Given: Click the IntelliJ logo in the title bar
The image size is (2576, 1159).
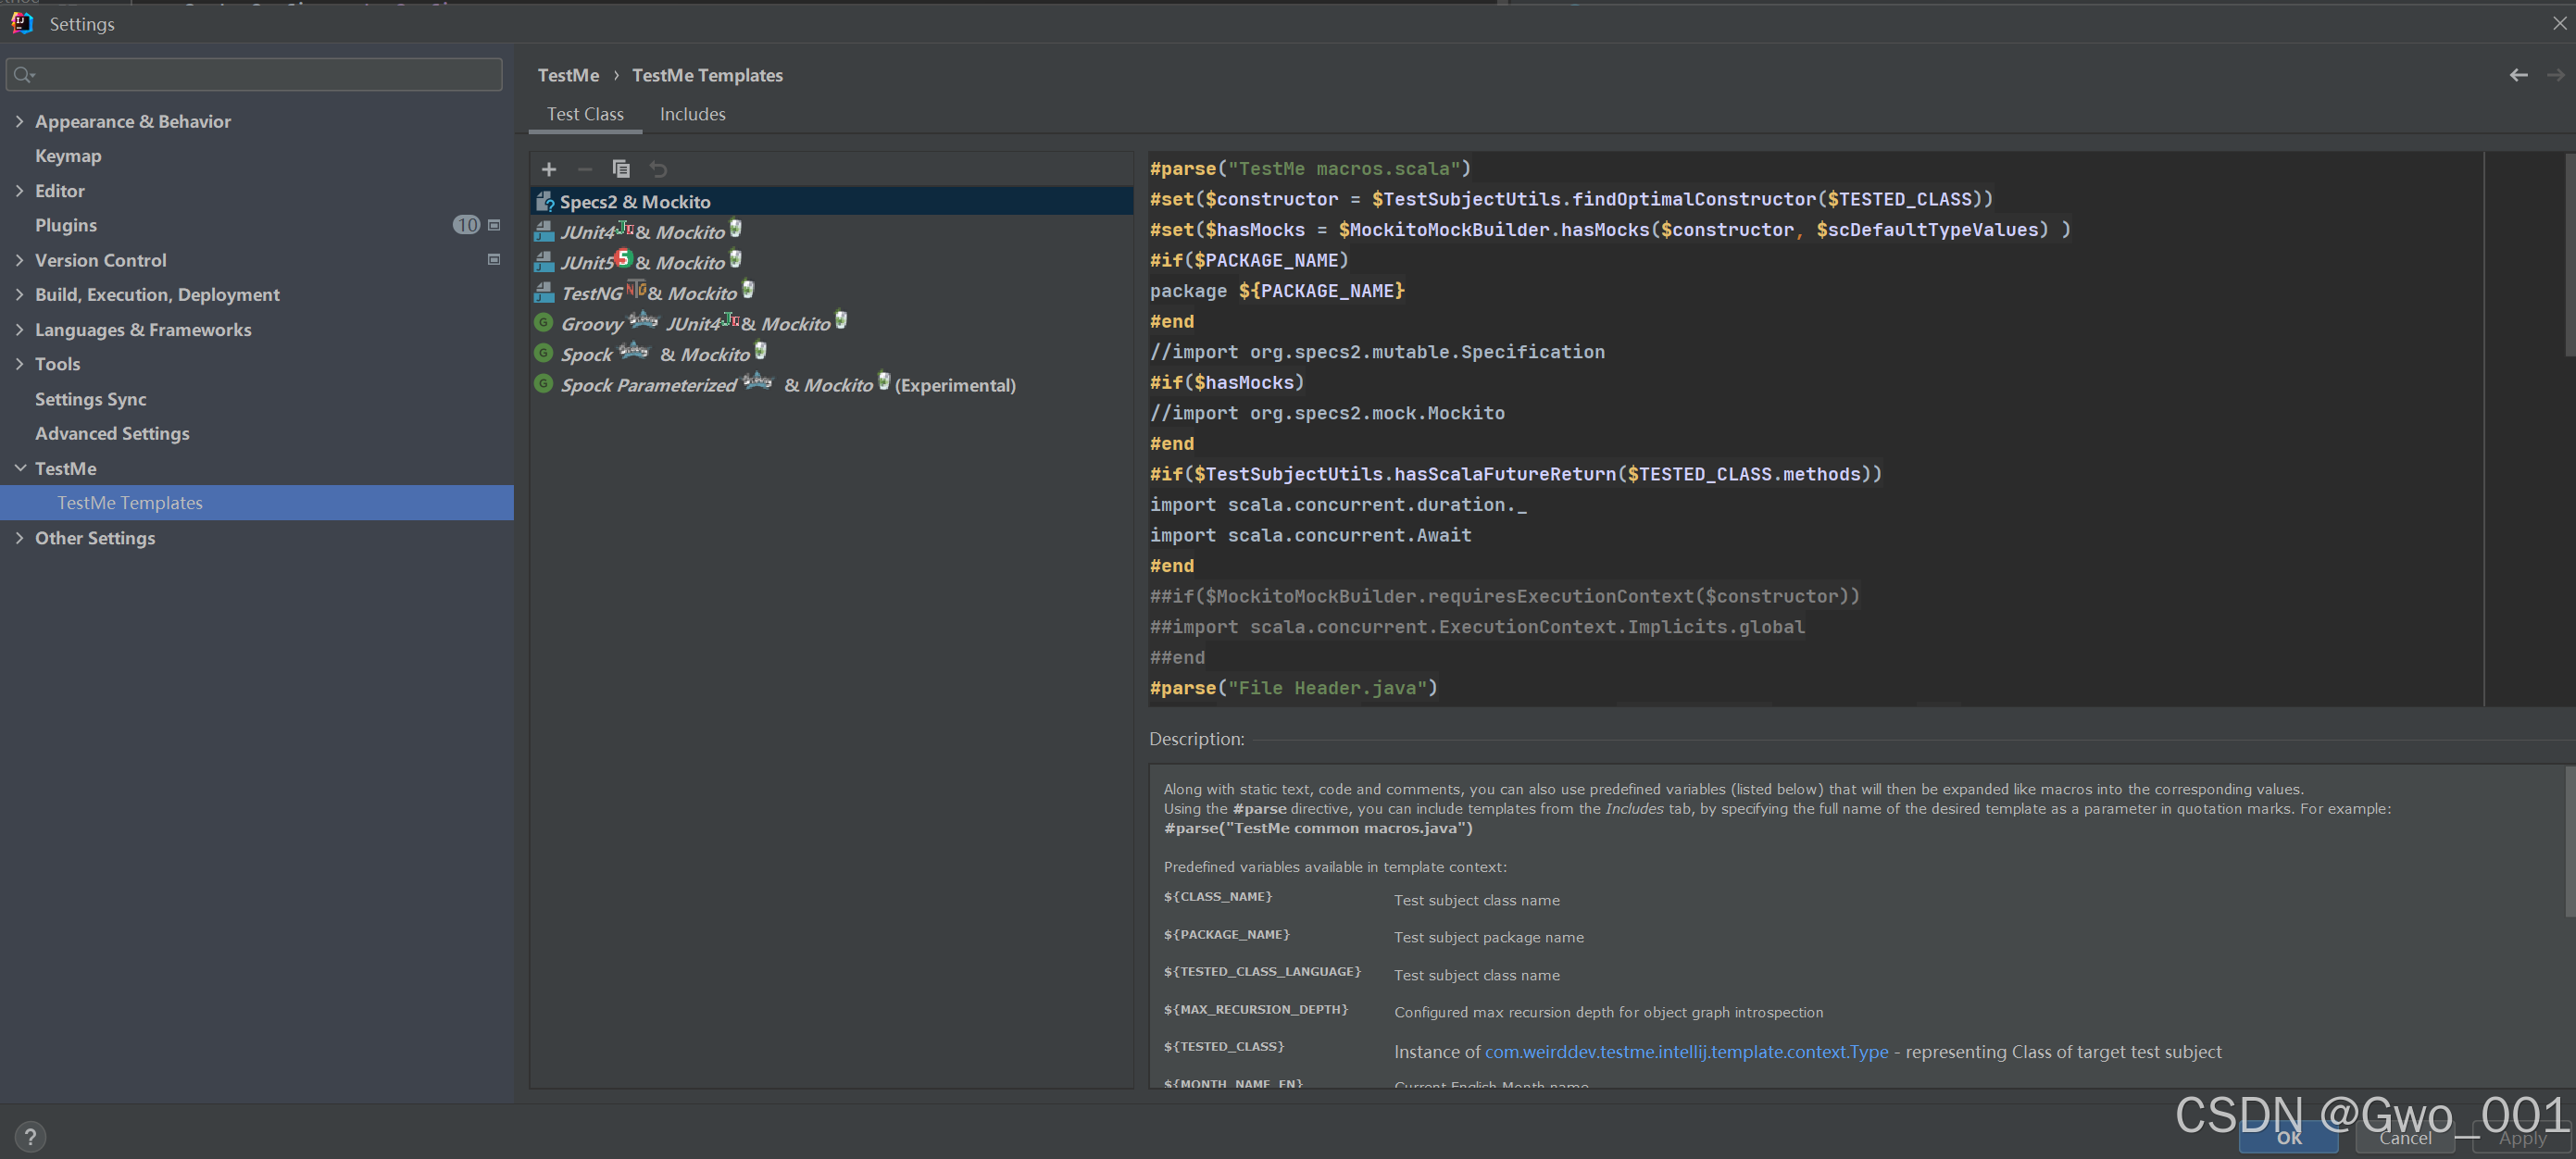Looking at the screenshot, I should (22, 23).
